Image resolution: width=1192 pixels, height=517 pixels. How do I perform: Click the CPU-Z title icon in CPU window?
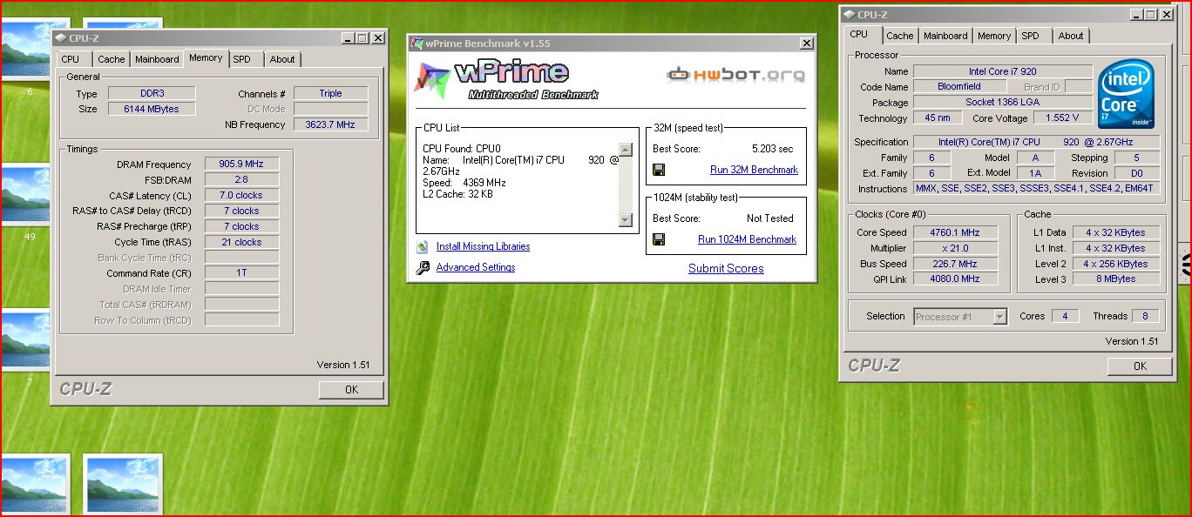[850, 15]
